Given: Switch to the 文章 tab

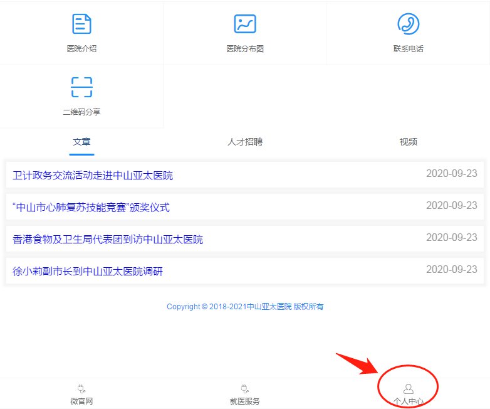Looking at the screenshot, I should click(81, 142).
